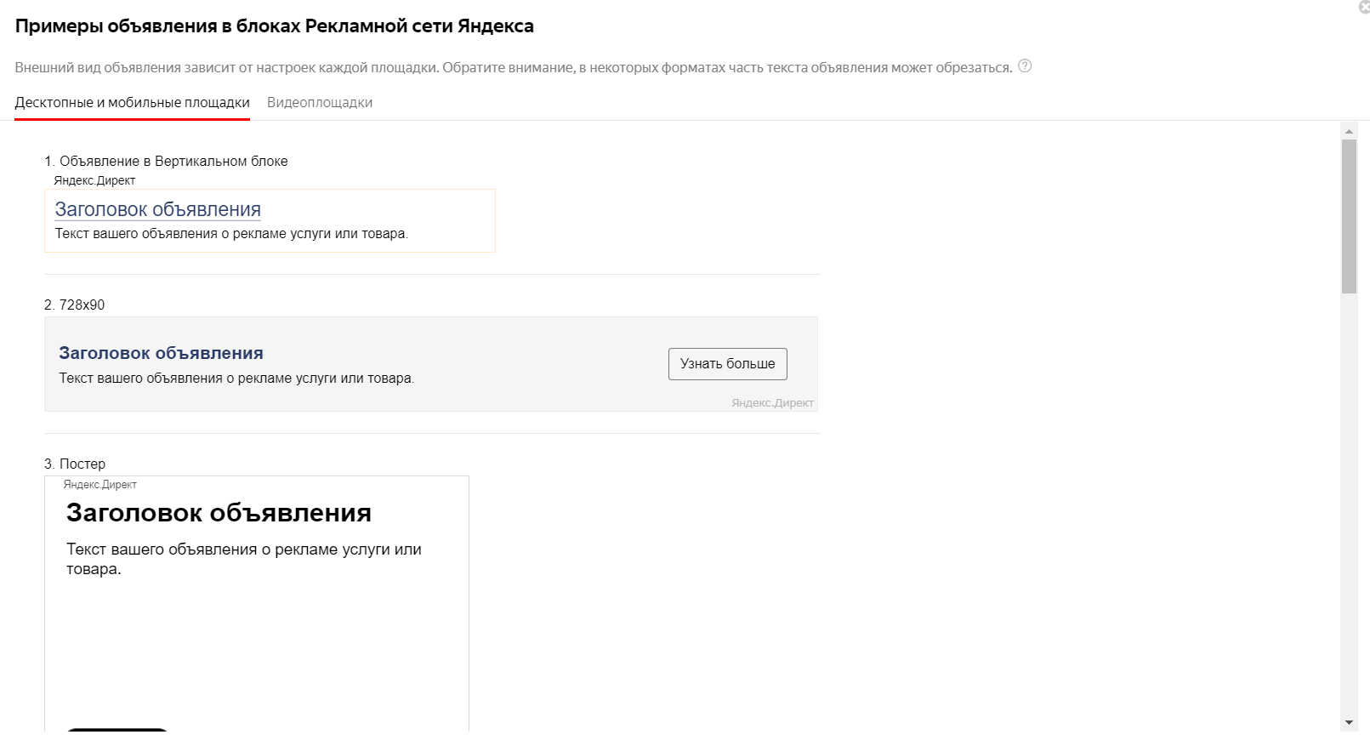Image resolution: width=1370 pixels, height=746 pixels.
Task: Click the large Poster ad headline
Action: click(219, 513)
